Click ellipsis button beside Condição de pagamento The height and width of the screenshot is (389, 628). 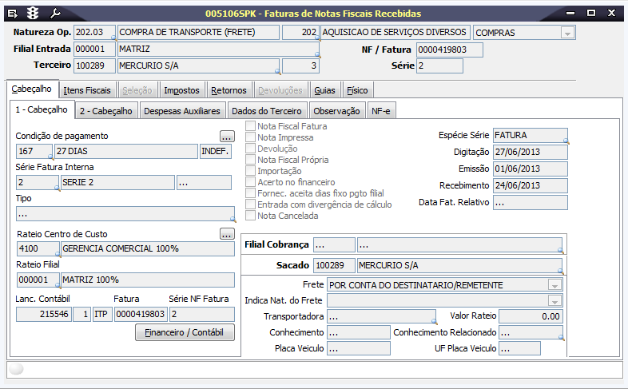pyautogui.click(x=227, y=136)
